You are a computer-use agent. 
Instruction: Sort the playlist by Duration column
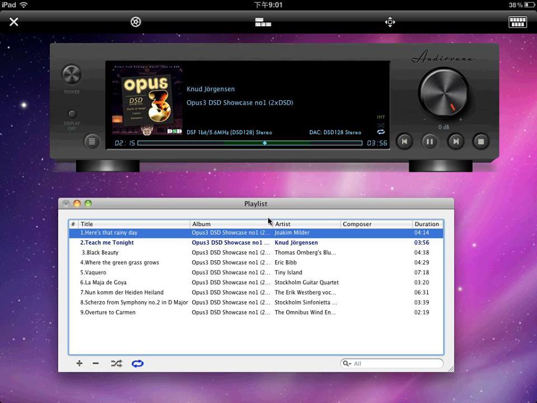pos(428,224)
